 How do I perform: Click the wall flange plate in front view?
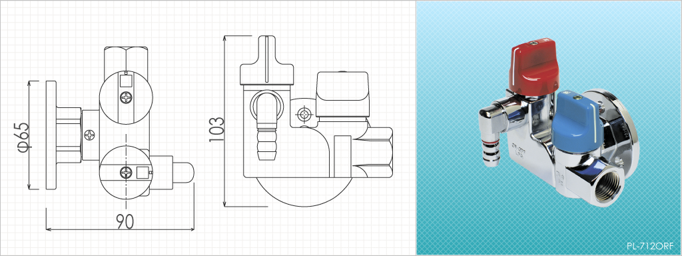[51, 135]
